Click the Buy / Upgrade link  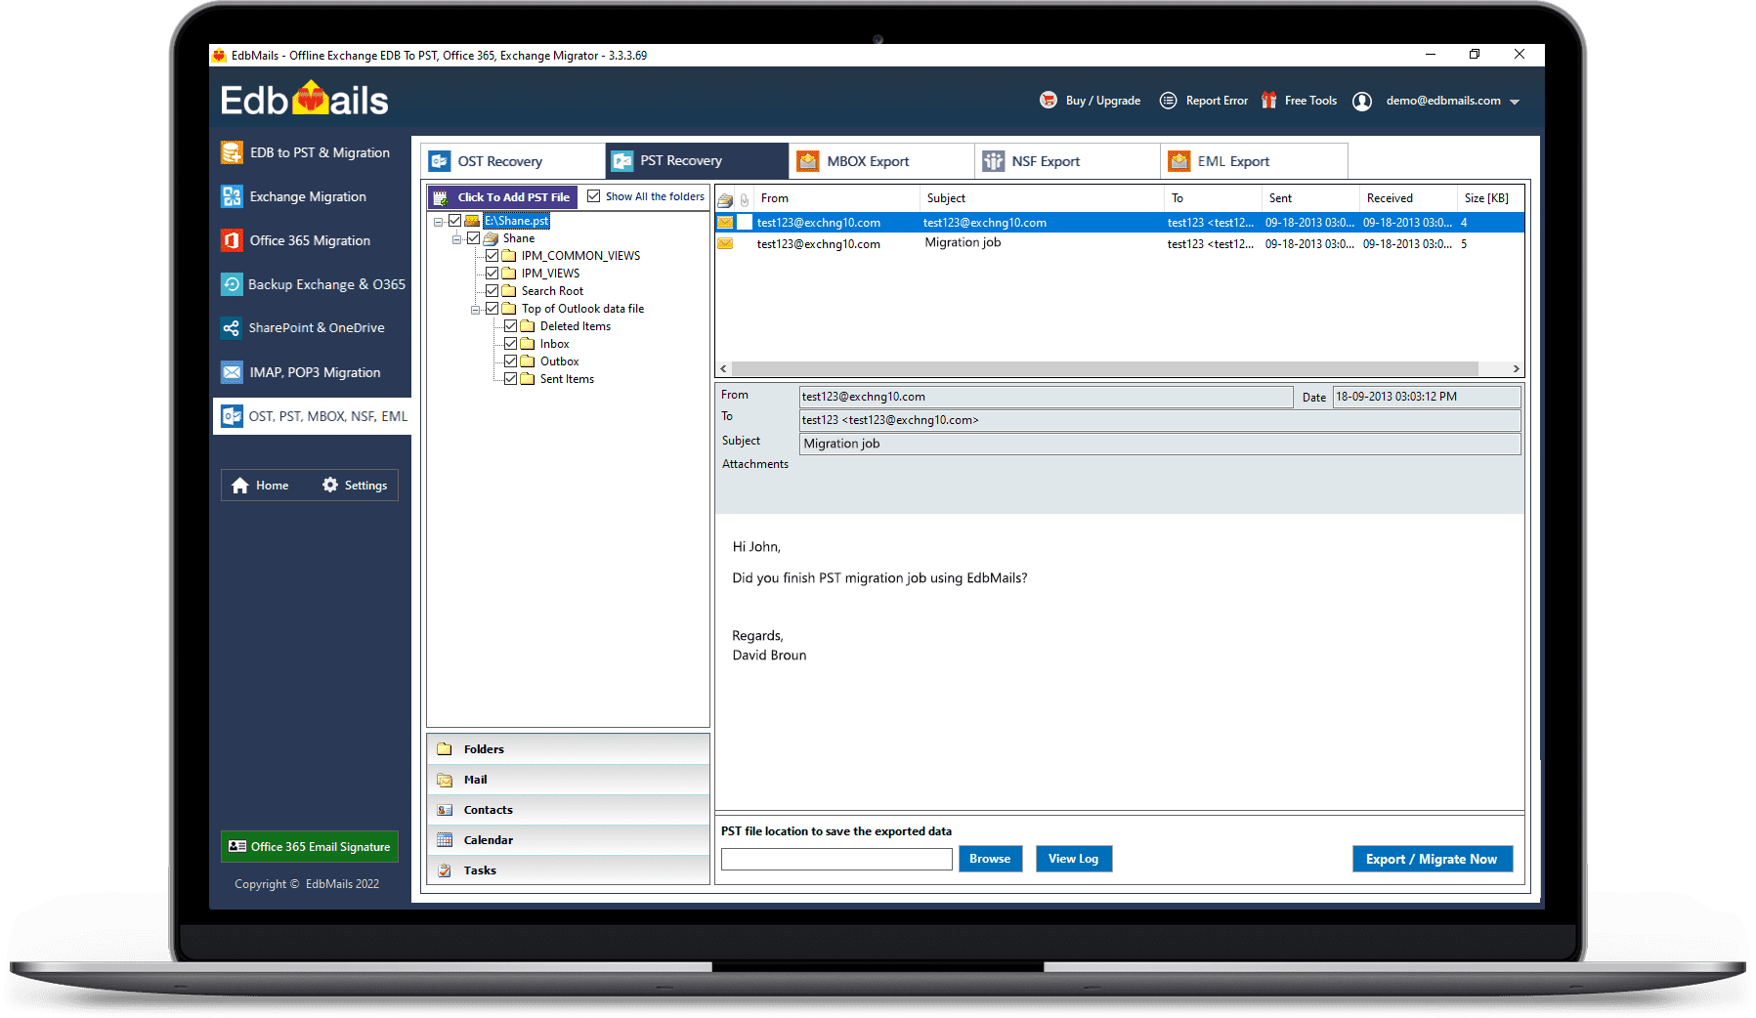coord(1102,101)
